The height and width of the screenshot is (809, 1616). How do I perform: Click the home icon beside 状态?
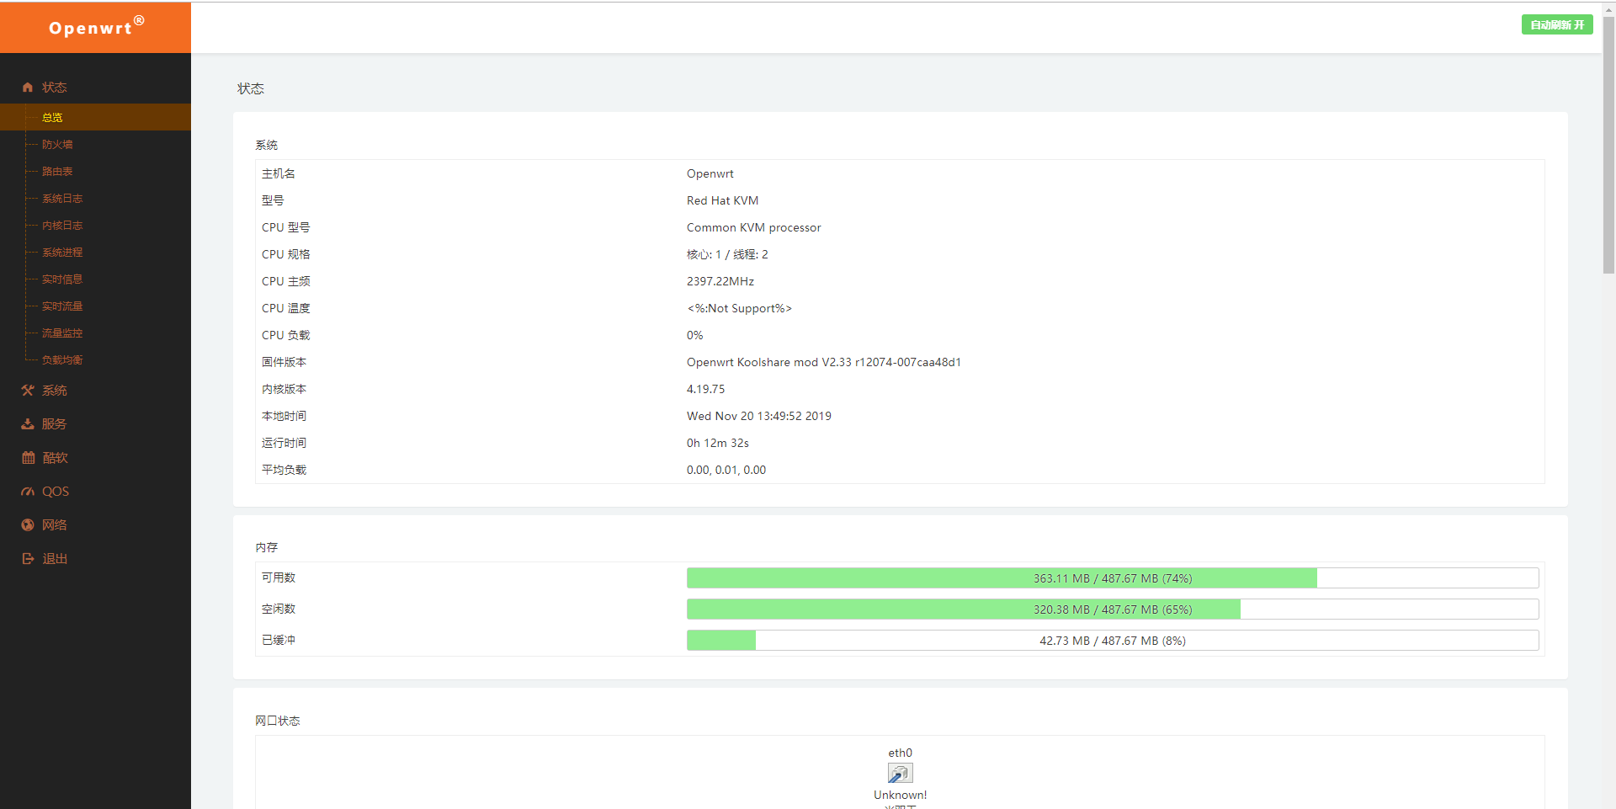[28, 88]
